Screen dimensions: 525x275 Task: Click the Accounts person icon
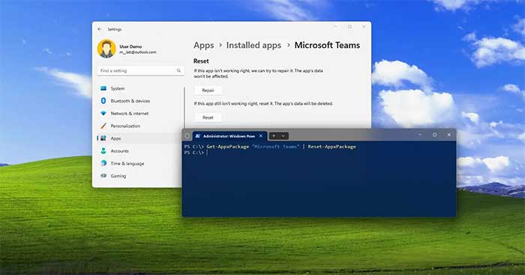(x=103, y=151)
